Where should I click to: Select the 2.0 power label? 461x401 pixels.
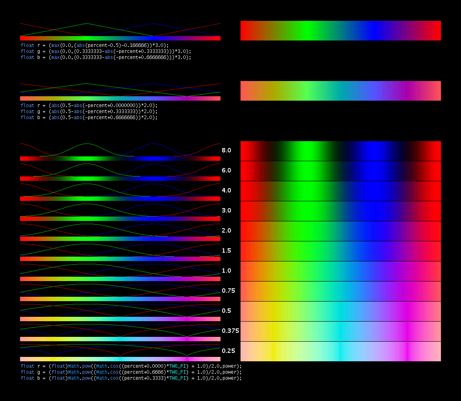tap(226, 231)
